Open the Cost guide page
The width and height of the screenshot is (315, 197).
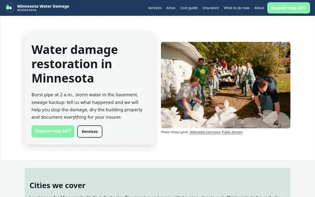click(x=189, y=8)
